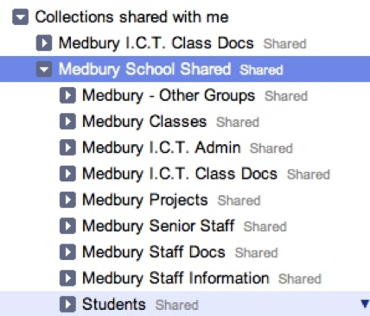Open the Medbury Staff Information collection
The height and width of the screenshot is (316, 370).
coord(175,278)
